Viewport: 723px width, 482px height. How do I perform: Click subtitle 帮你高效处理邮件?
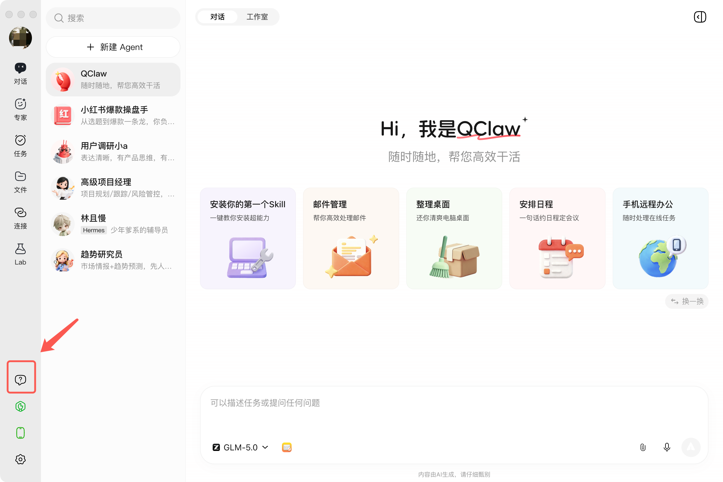coord(340,218)
